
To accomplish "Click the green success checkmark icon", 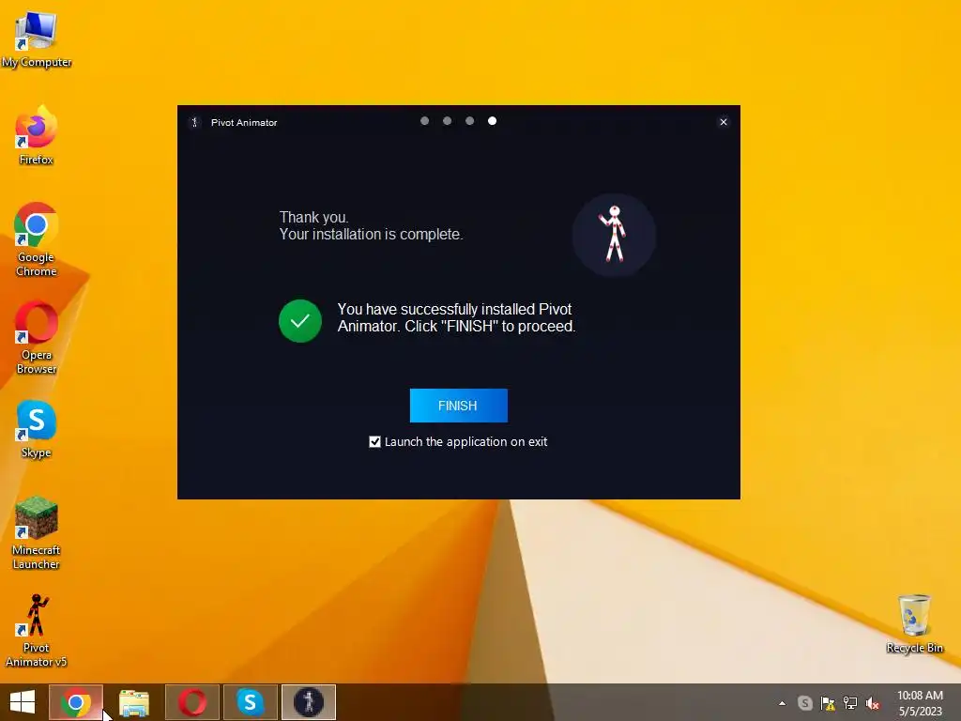I will point(300,321).
